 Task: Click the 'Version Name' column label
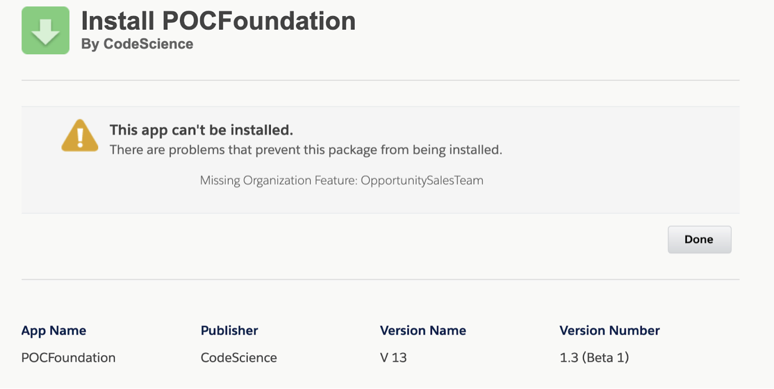423,331
